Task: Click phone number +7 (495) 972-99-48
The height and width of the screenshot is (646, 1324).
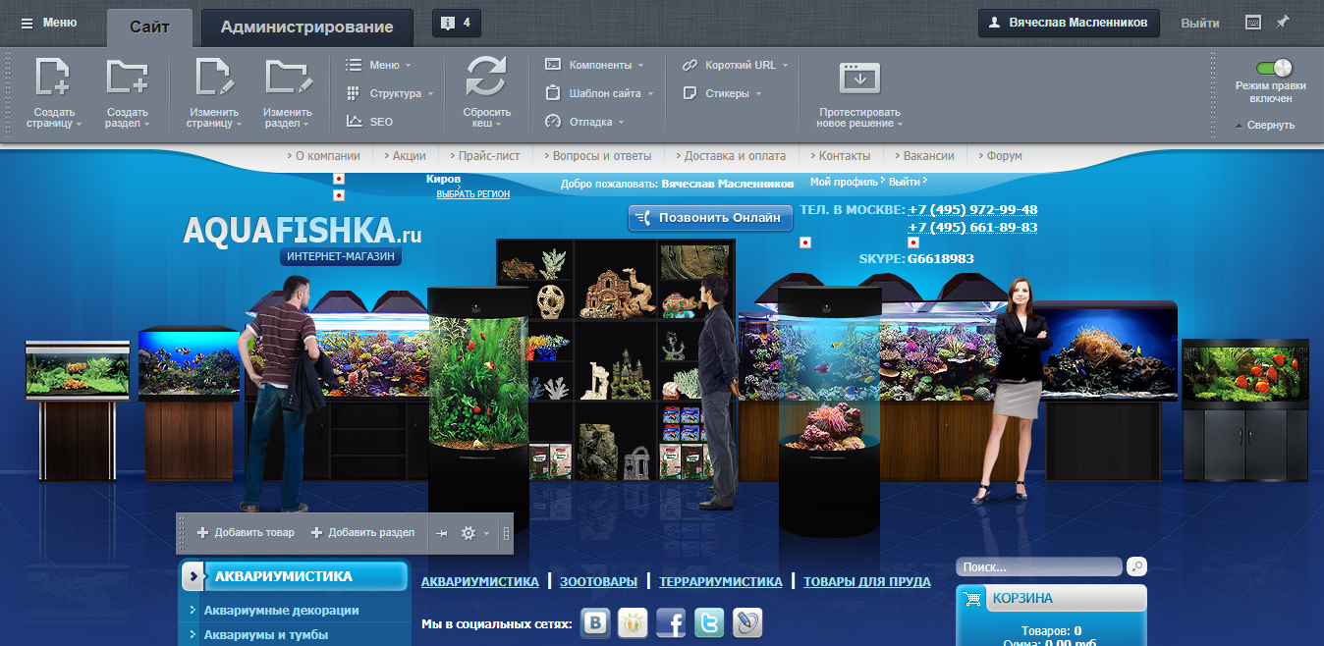Action: (972, 210)
